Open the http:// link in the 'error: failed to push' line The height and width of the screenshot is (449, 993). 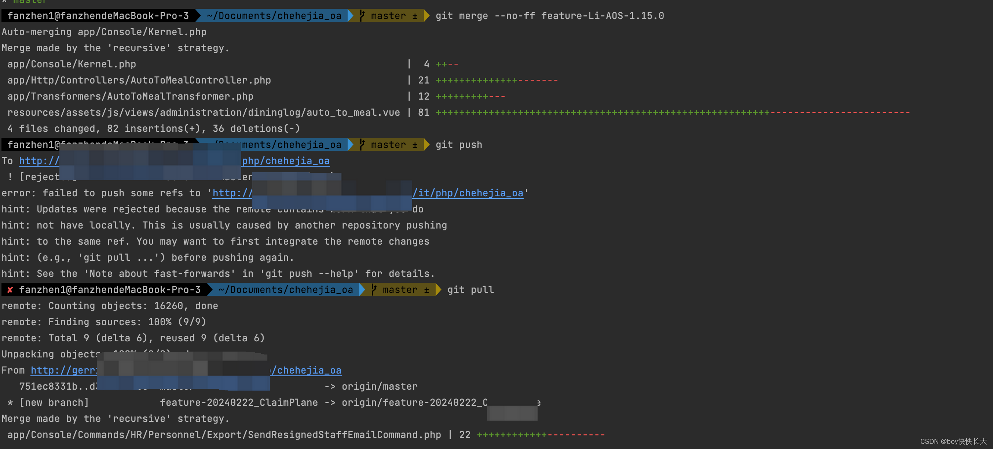point(232,193)
